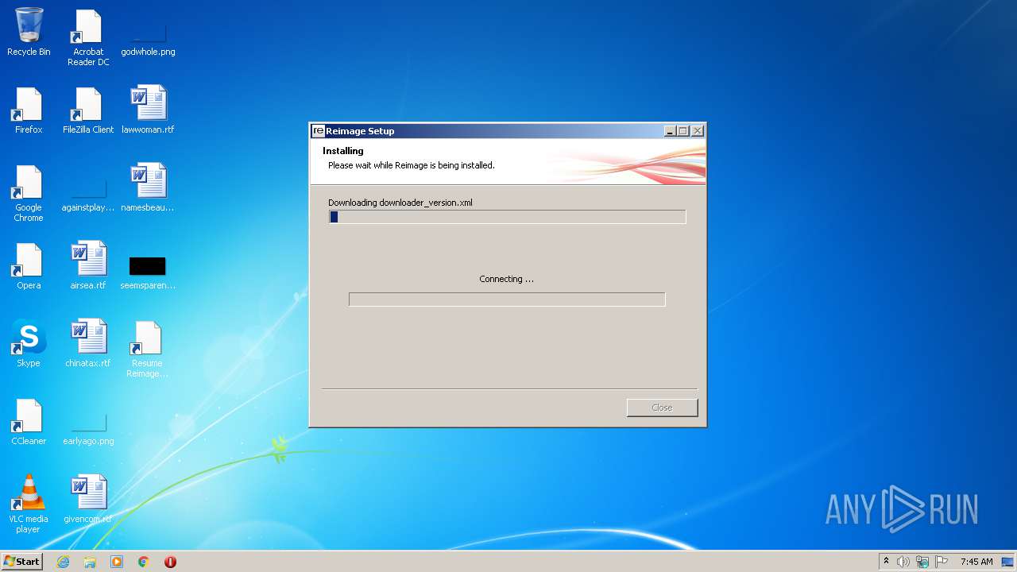Click the Connecting progress bar
The width and height of the screenshot is (1017, 572).
(507, 300)
